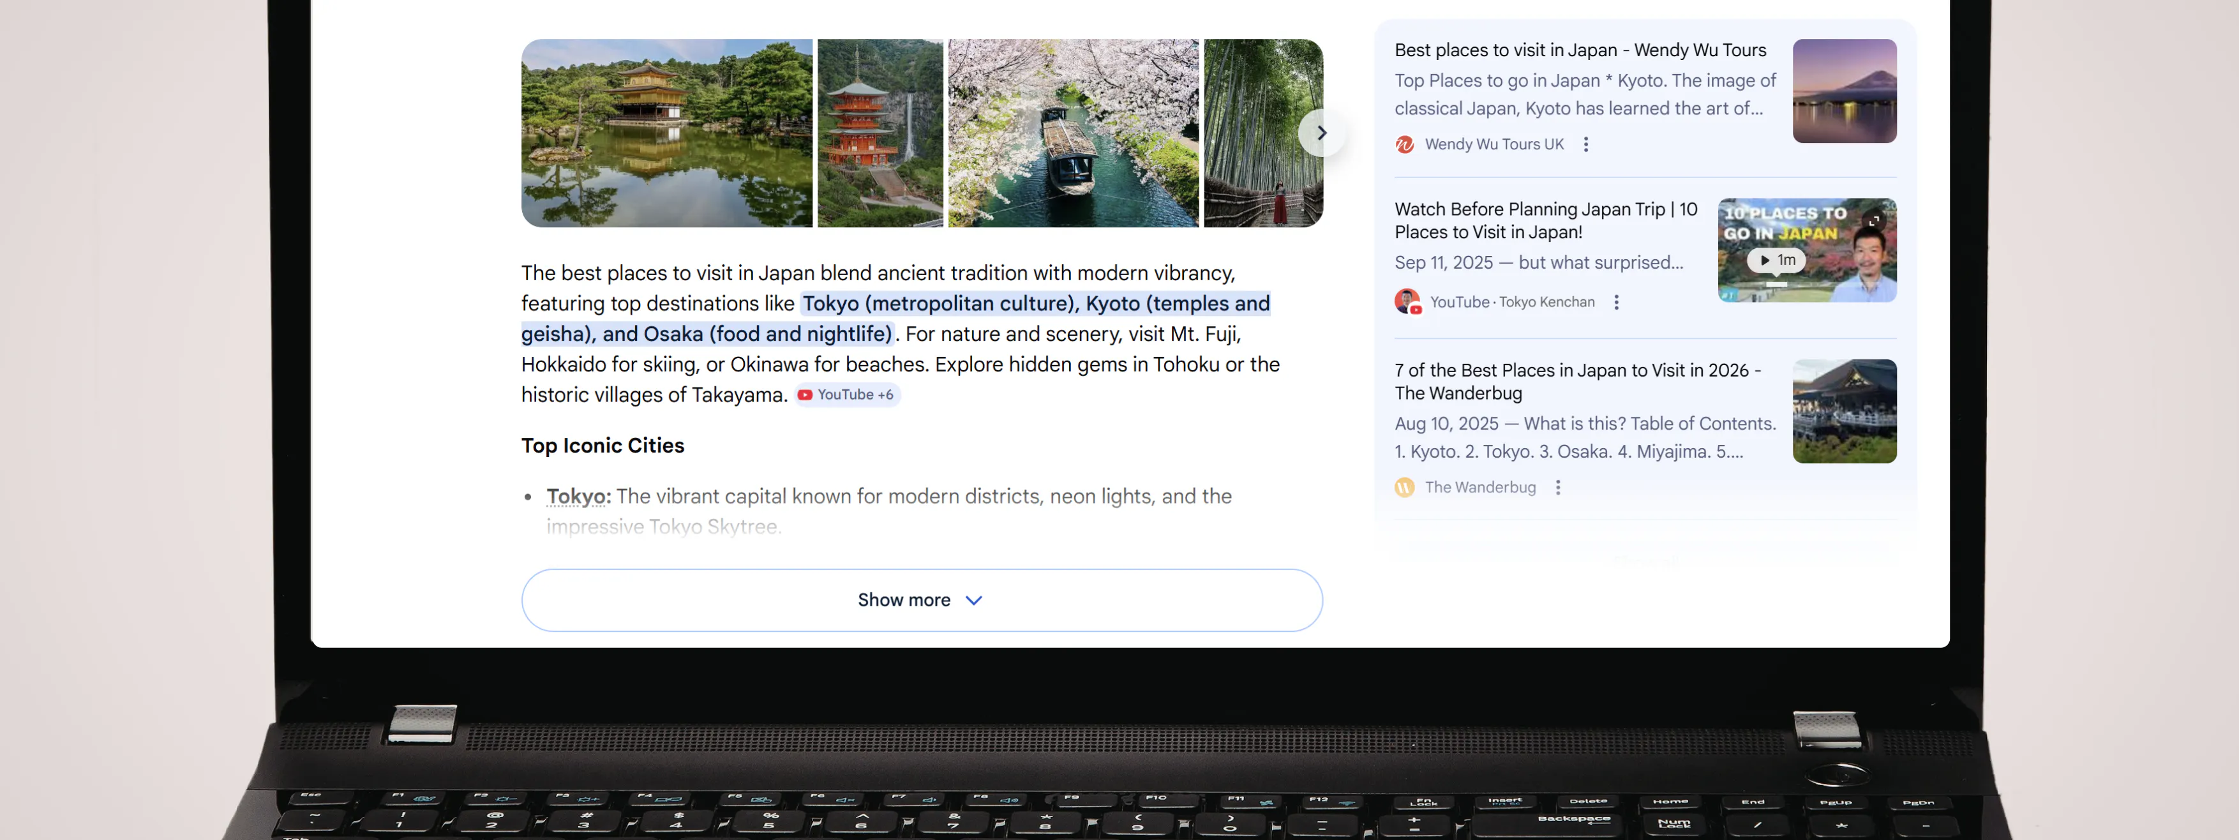The image size is (2239, 840).
Task: Open the cherry blossom canal boat photo
Action: click(1072, 133)
